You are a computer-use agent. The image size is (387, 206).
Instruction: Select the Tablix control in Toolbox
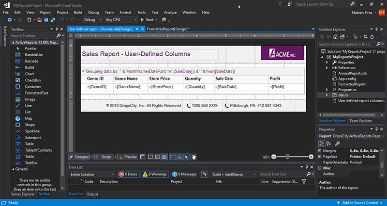click(30, 157)
